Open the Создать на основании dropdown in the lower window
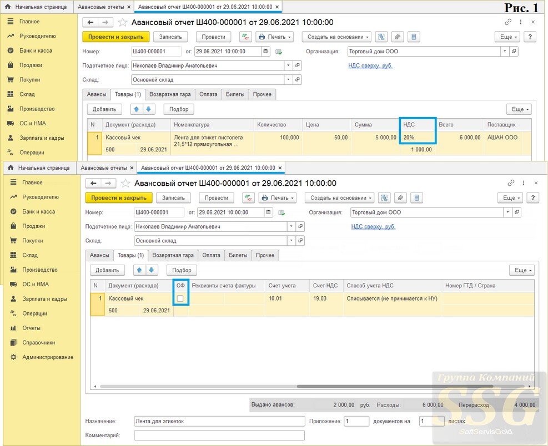 (x=339, y=197)
